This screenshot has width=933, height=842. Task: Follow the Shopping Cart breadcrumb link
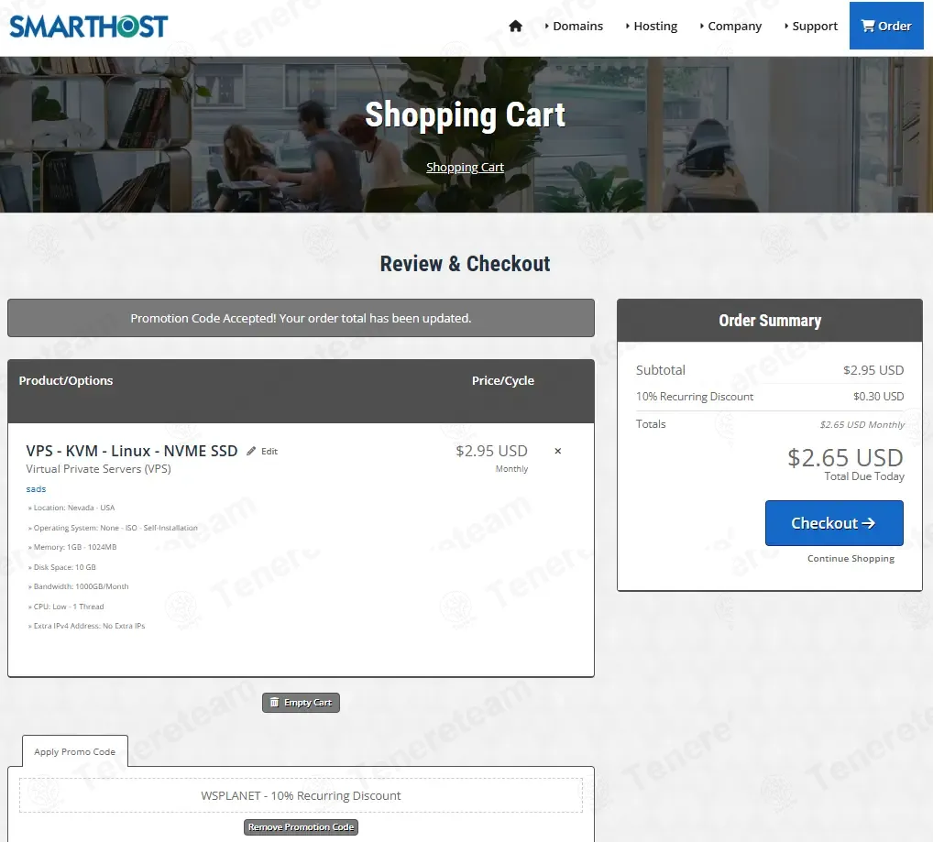tap(465, 167)
